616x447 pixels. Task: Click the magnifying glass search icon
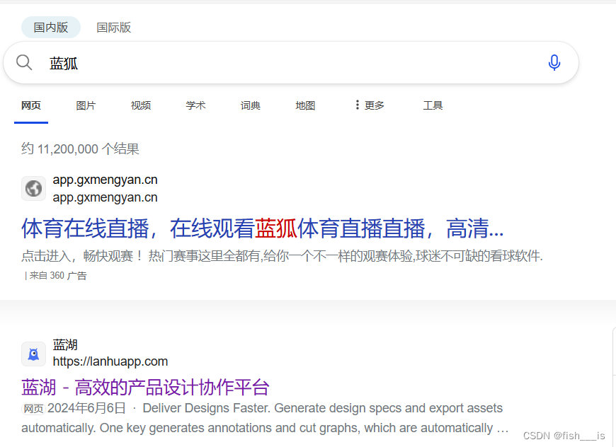pos(24,62)
